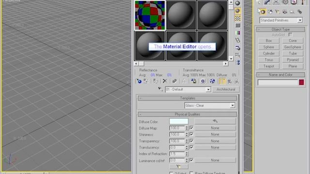Pick material from object with eyedropper
This screenshot has width=310, height=174.
(x=160, y=89)
